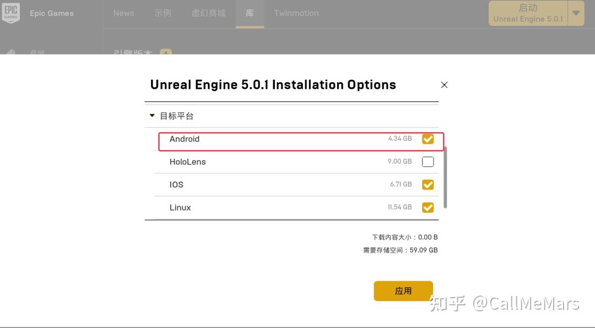This screenshot has width=595, height=328.
Task: Click the Epic Games logo icon
Action: tap(10, 13)
